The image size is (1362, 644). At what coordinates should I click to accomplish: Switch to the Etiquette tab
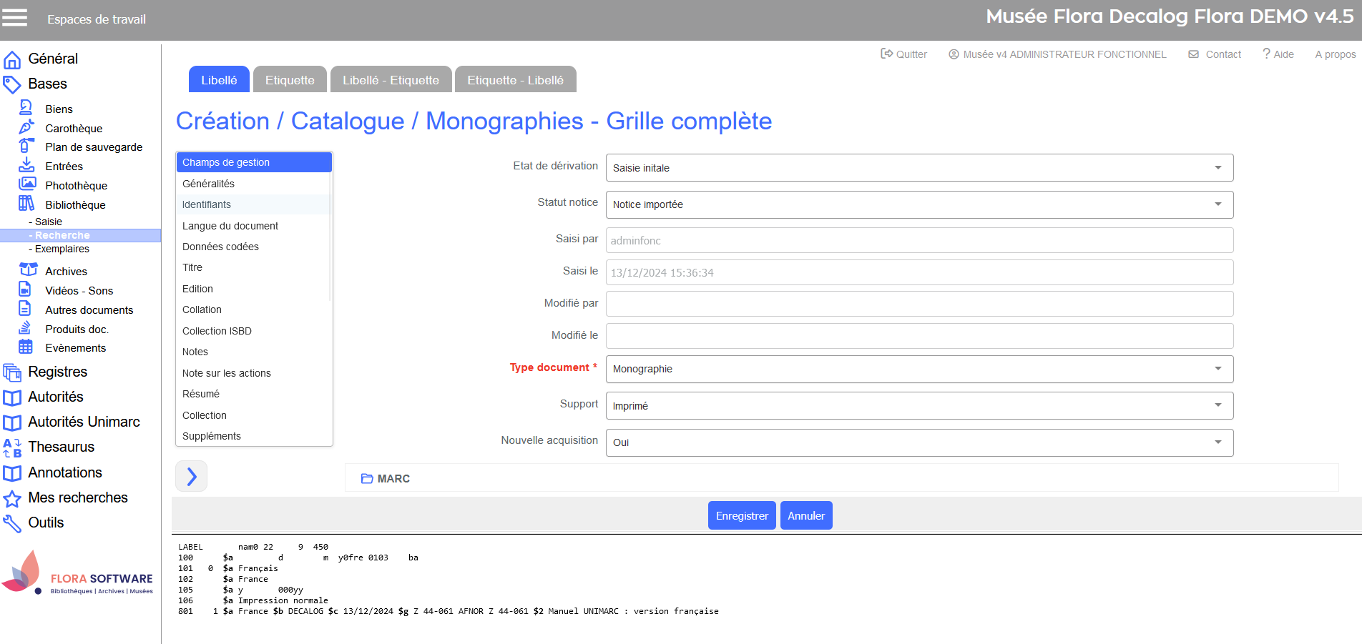point(290,80)
